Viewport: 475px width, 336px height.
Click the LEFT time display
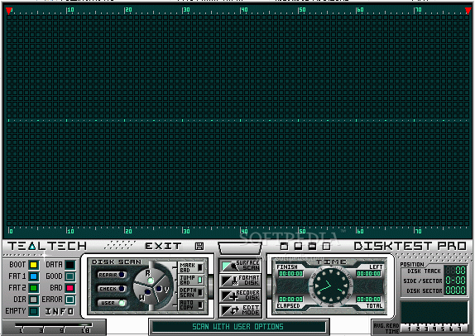[369, 274]
